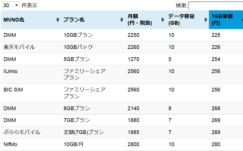The image size is (243, 151).
Task: Select the IIJmio row cell
Action: tap(31, 74)
